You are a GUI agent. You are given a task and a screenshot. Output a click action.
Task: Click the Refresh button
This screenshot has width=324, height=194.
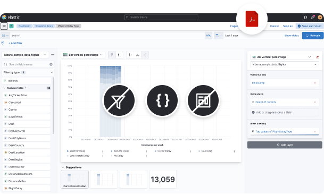coord(313,36)
